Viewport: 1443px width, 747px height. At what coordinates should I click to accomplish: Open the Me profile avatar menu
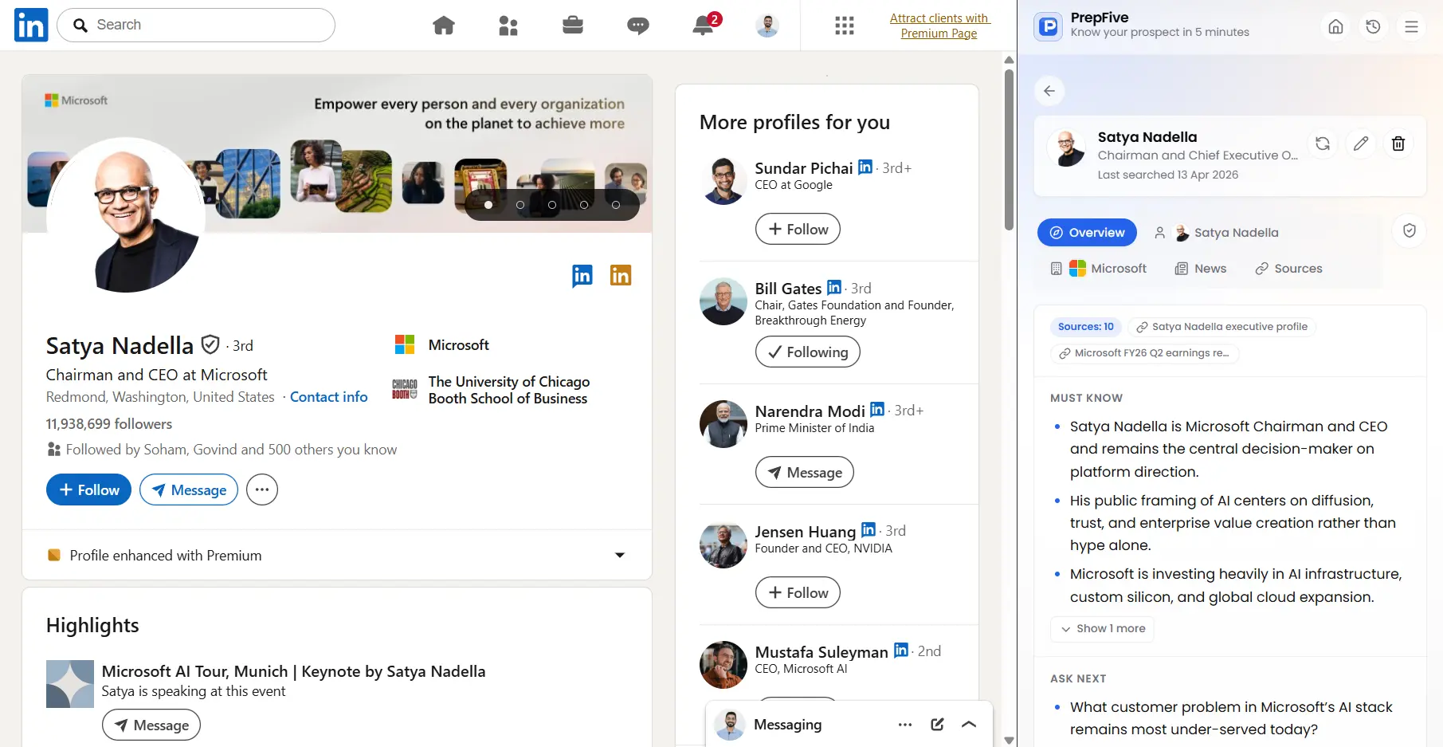pyautogui.click(x=767, y=26)
